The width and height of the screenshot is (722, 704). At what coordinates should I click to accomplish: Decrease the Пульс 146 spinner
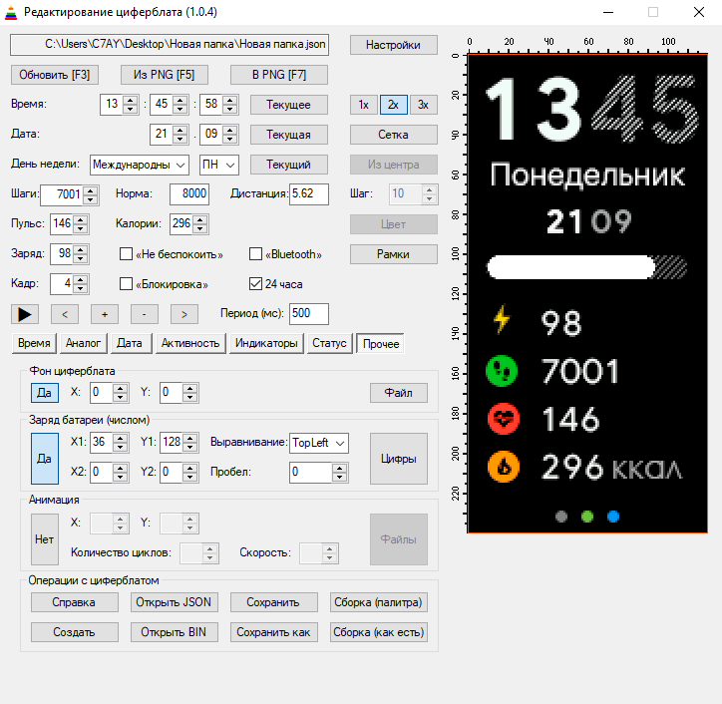[x=81, y=228]
